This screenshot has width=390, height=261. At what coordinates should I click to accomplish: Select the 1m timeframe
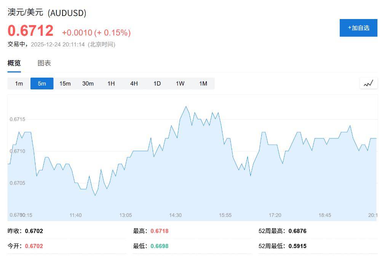click(19, 83)
